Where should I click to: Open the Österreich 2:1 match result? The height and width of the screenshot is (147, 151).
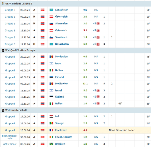tap(85, 17)
